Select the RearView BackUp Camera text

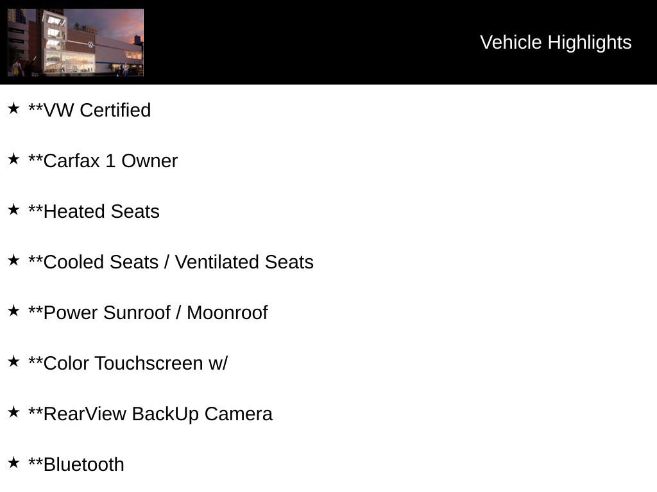(x=150, y=414)
